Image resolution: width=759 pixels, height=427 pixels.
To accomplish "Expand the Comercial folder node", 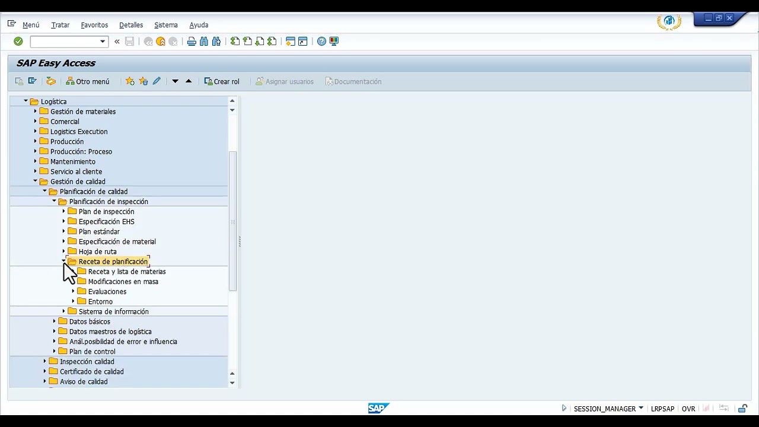I will (35, 122).
